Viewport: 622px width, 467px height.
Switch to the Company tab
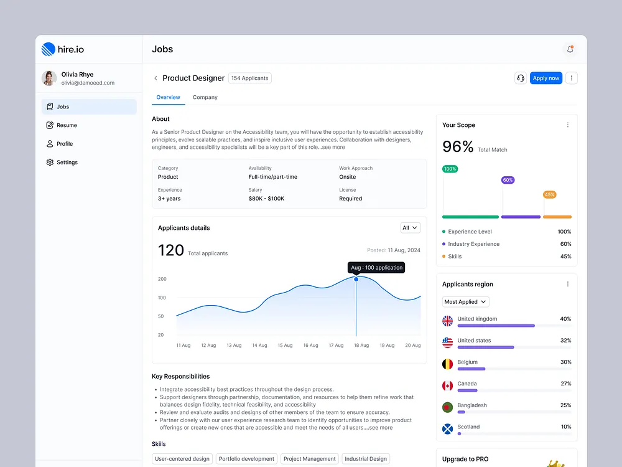coord(205,98)
